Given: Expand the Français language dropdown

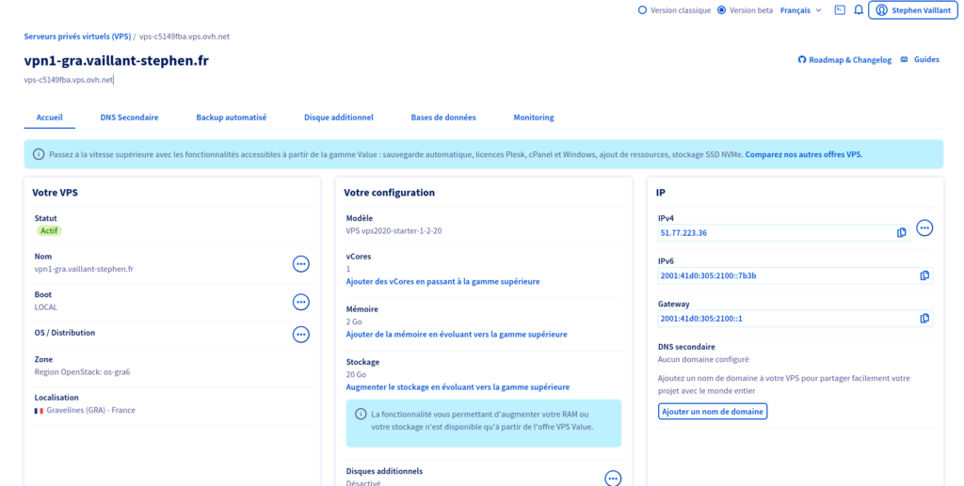Looking at the screenshot, I should tap(800, 10).
